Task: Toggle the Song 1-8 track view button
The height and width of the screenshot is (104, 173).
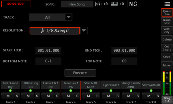Action: pyautogui.click(x=167, y=100)
